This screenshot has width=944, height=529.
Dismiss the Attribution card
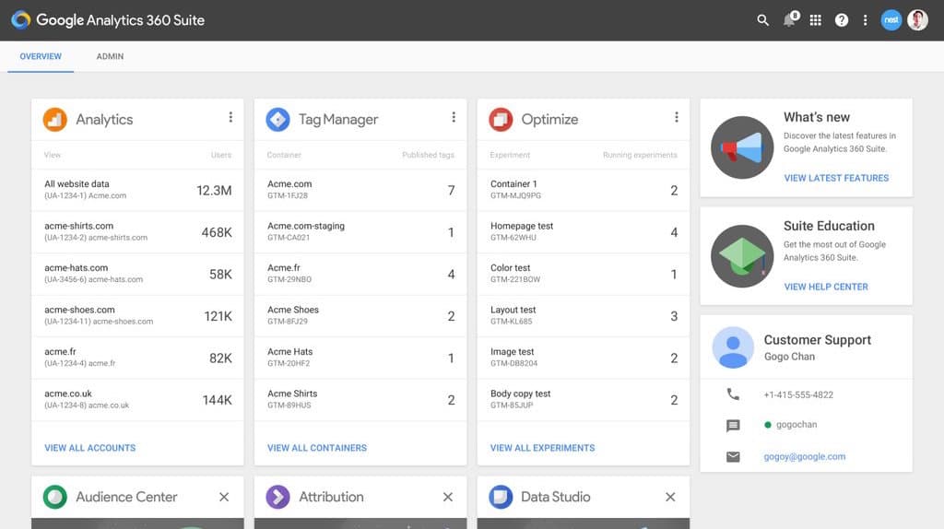coord(447,497)
